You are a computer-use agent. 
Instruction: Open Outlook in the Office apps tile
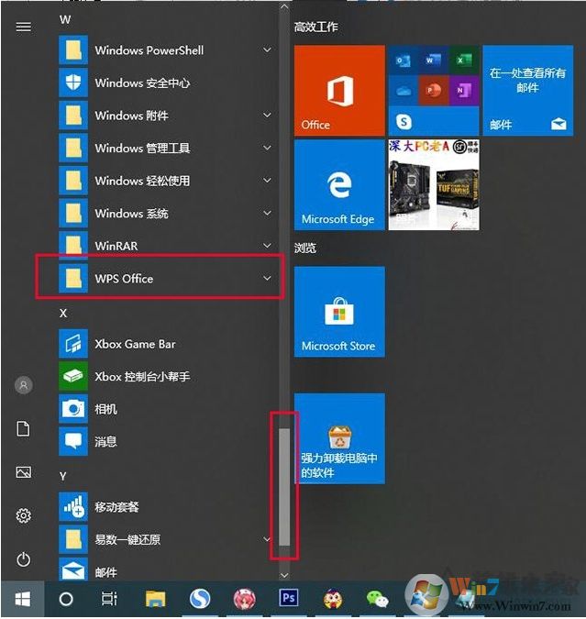(404, 61)
